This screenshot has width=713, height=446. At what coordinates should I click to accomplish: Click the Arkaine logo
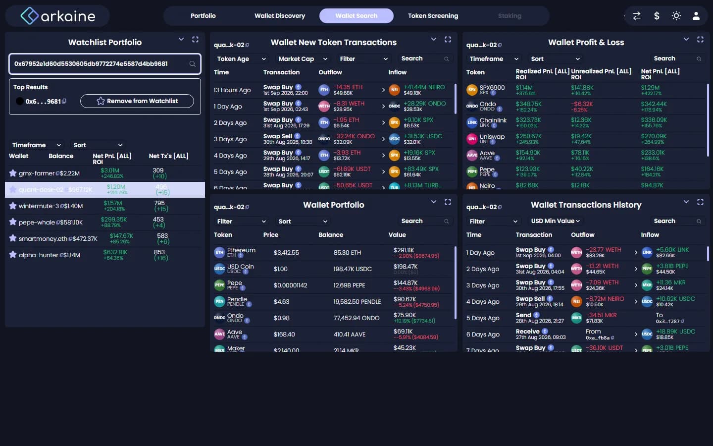click(58, 16)
